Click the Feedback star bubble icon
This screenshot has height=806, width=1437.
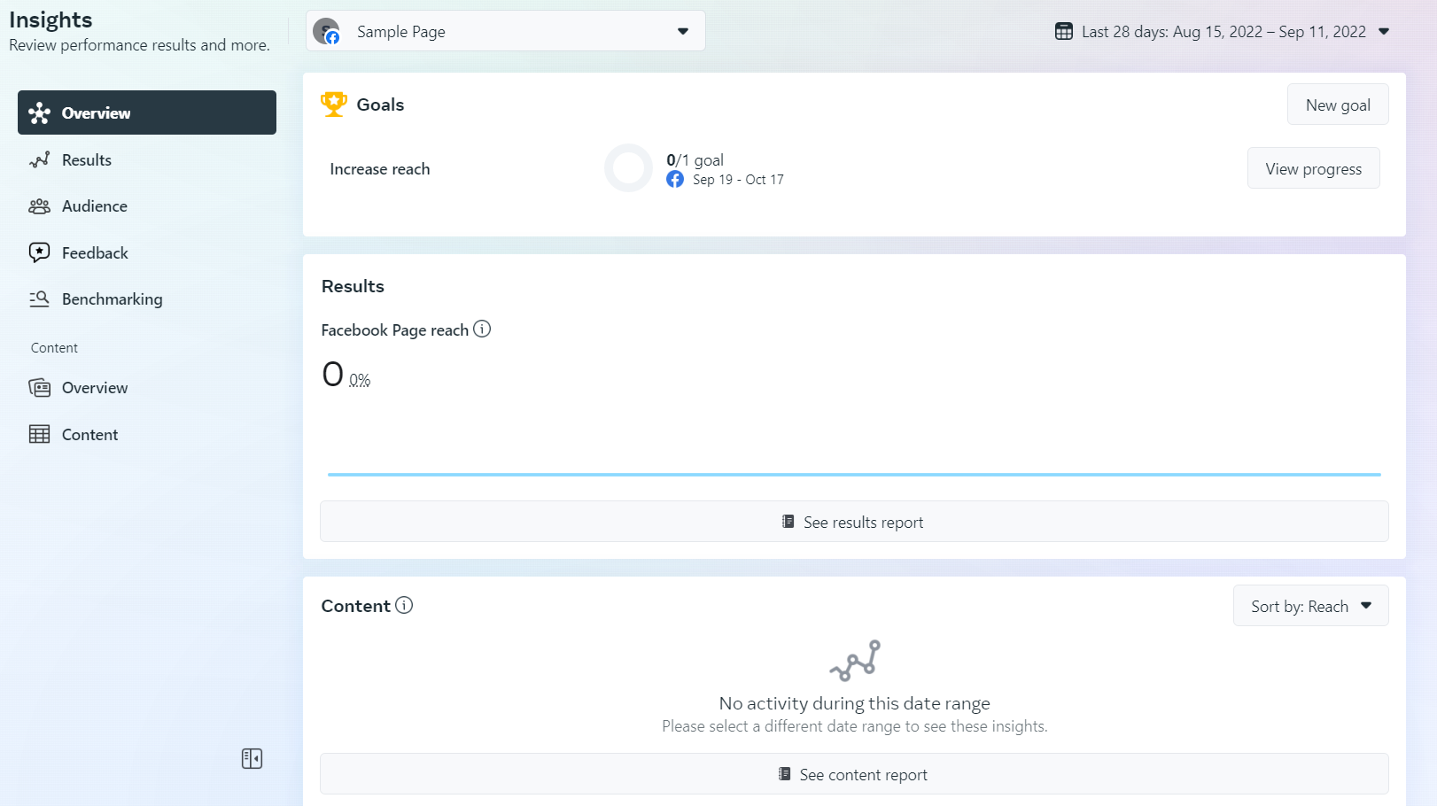[39, 252]
